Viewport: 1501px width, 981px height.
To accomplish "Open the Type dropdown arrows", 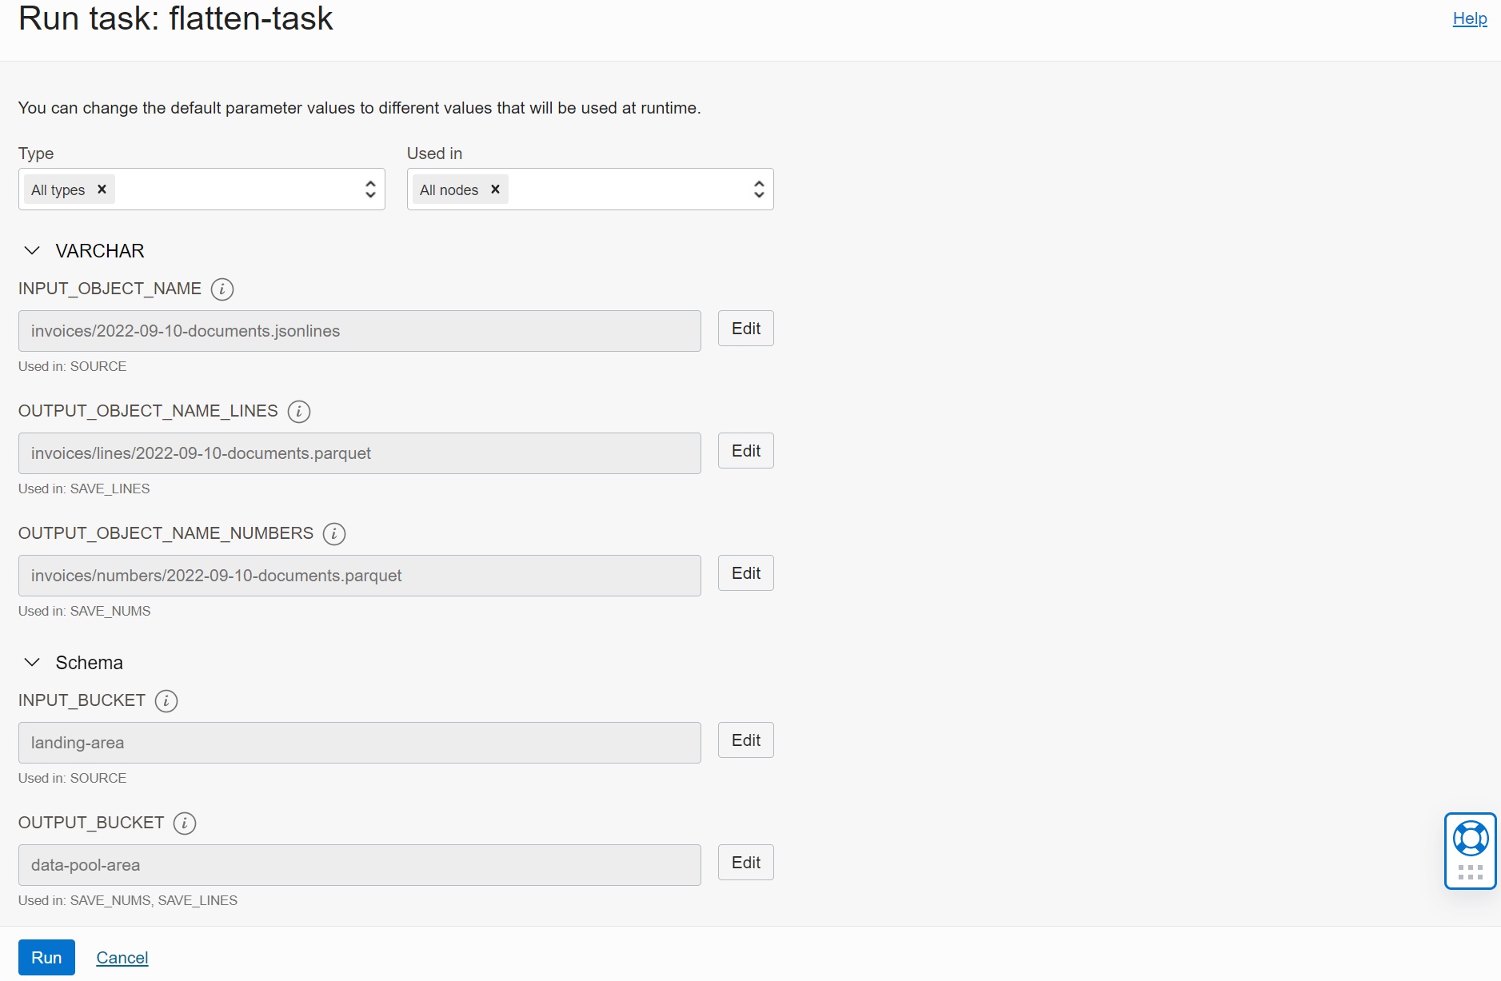I will pos(370,189).
